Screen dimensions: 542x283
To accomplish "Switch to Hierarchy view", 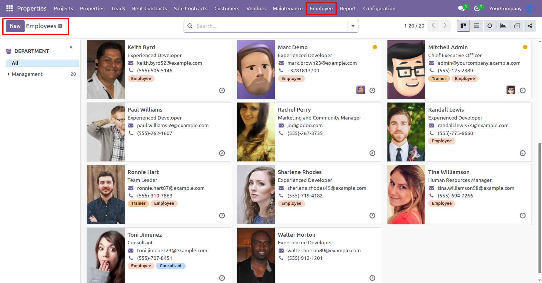I will 530,26.
